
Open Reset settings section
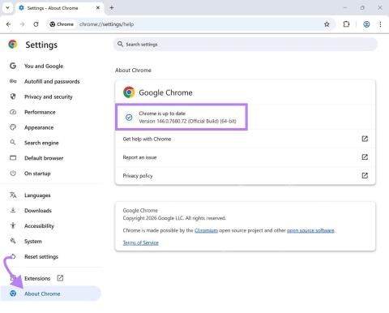[x=41, y=257]
